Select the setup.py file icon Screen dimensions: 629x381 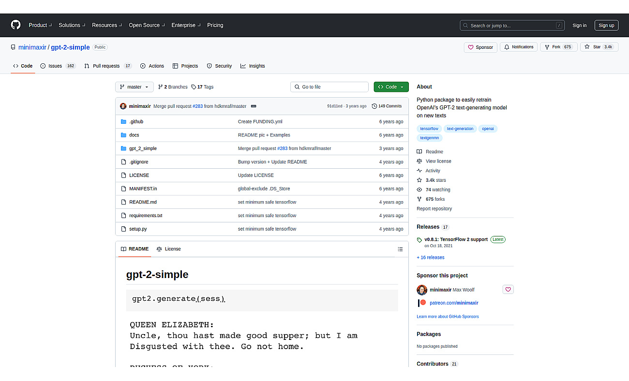[123, 229]
